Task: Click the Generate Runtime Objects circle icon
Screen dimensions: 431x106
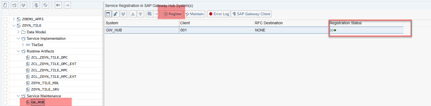Action: [46, 5]
